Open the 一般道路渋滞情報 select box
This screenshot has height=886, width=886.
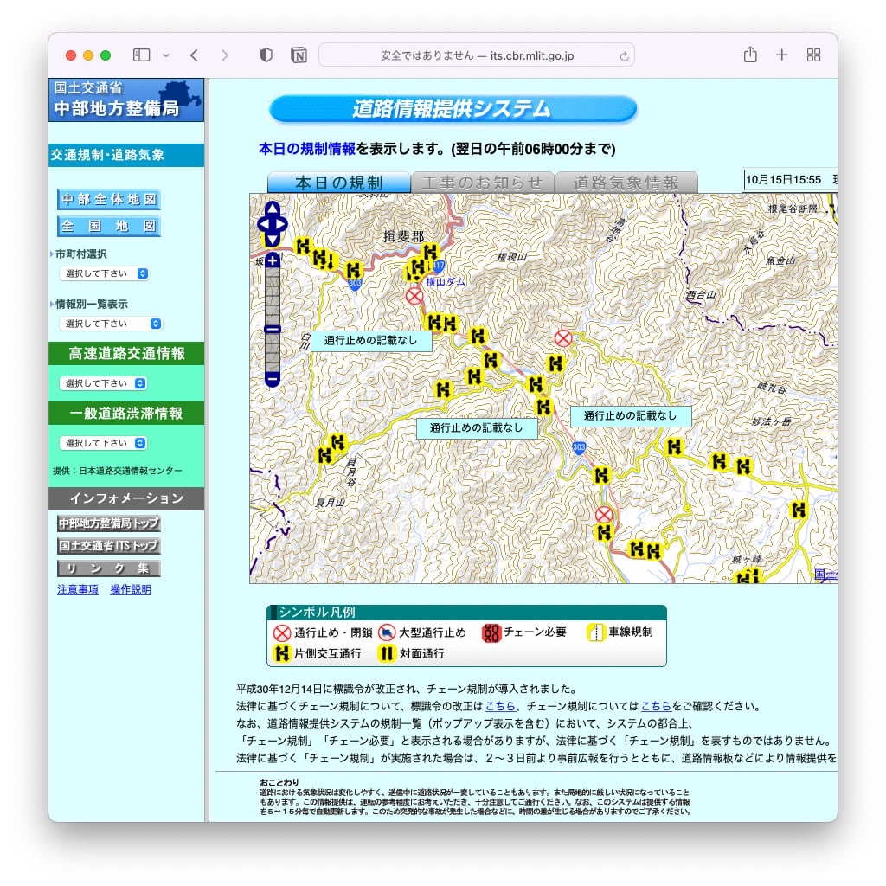point(103,443)
